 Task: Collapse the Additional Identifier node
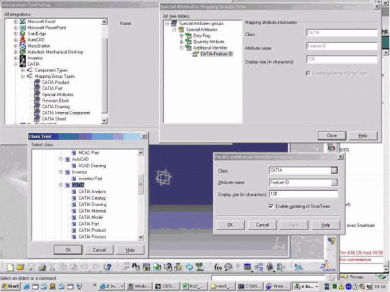(x=181, y=48)
